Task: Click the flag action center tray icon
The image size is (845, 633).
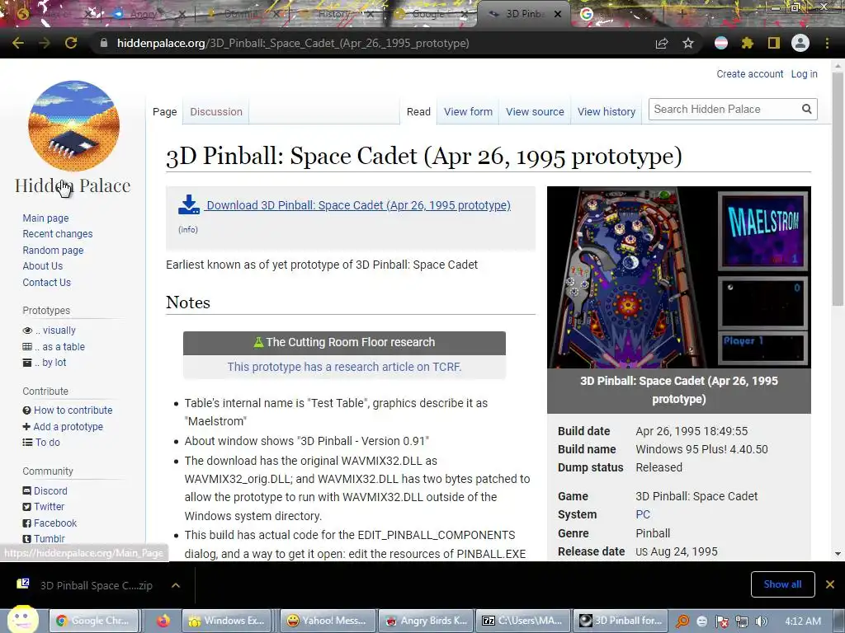Action: 721,621
